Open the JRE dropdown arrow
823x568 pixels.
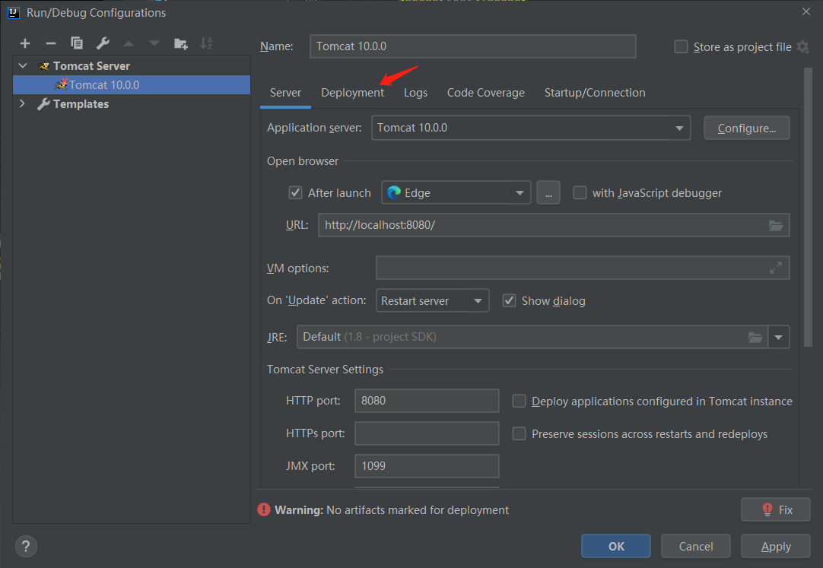778,338
